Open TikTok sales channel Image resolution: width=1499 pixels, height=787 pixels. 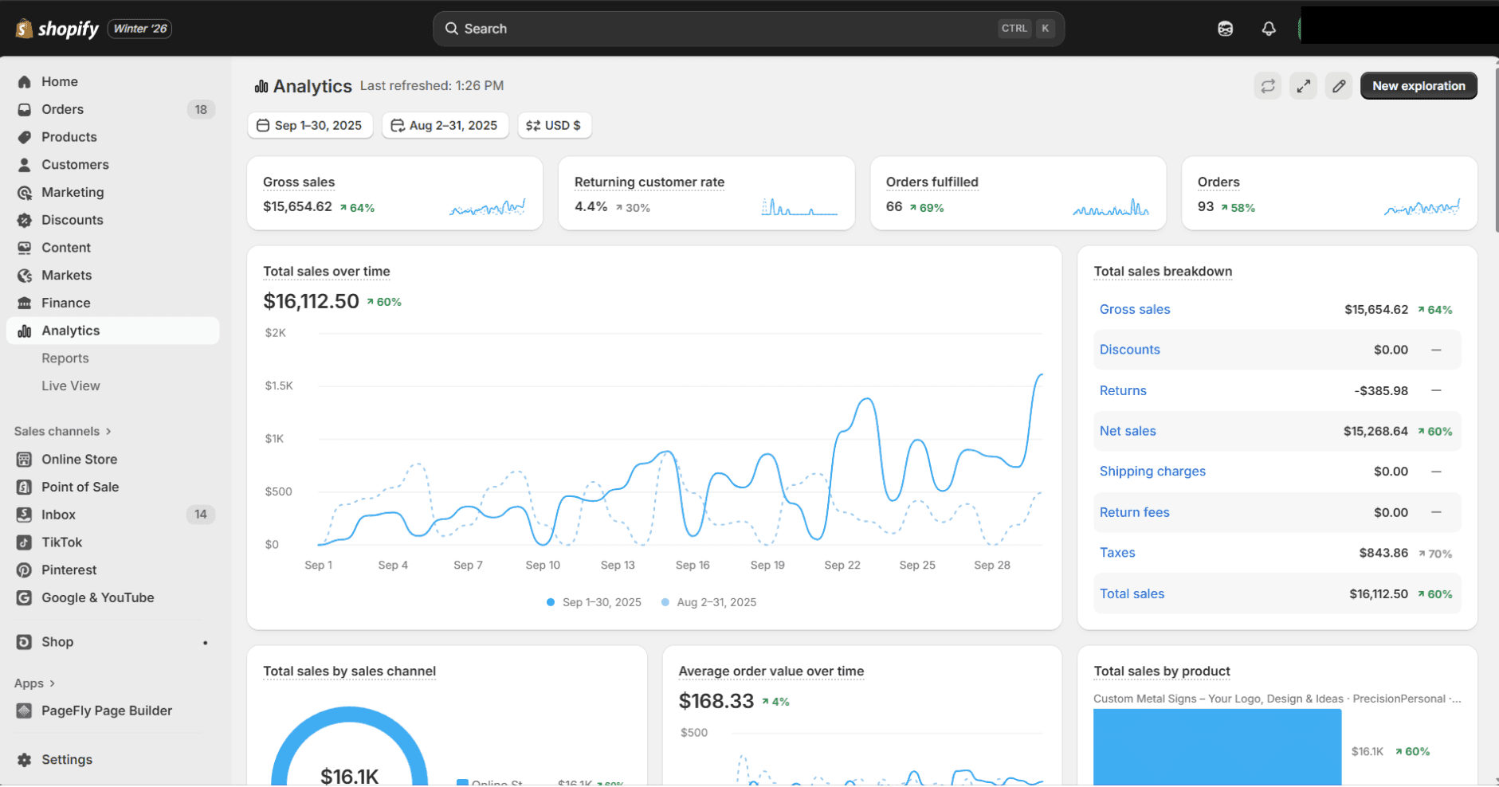pos(61,542)
